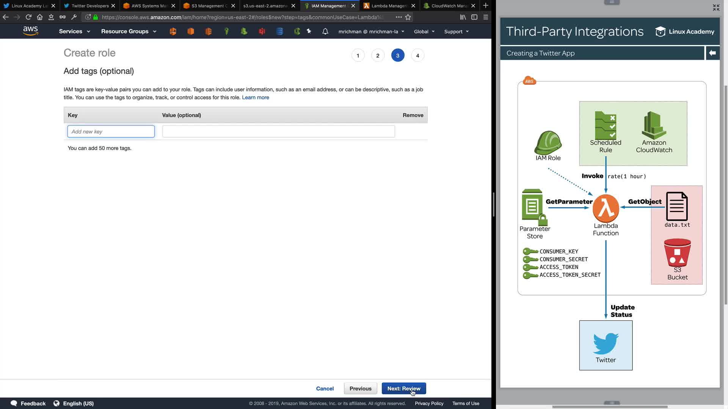Click back arrow in Linux Academy panel
Image resolution: width=728 pixels, height=409 pixels.
point(712,53)
